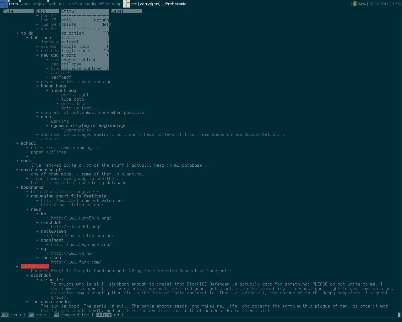Choose do action menu entry
Screen dimensions: 402x322
click(x=85, y=33)
